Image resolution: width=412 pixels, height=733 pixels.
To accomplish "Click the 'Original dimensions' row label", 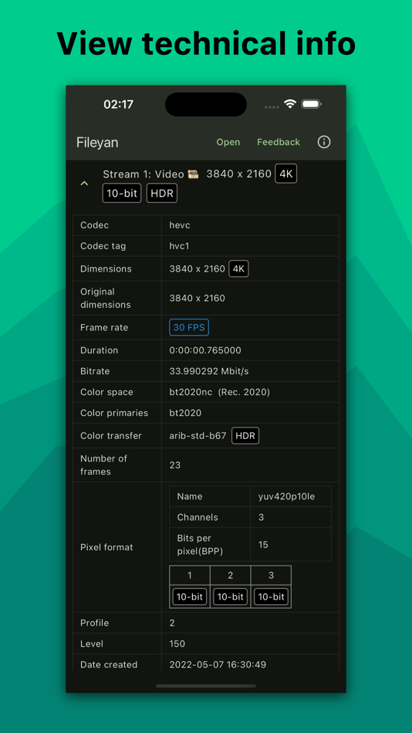I will [106, 299].
